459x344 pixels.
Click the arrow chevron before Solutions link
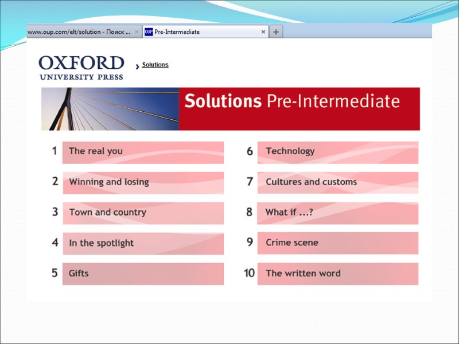137,67
